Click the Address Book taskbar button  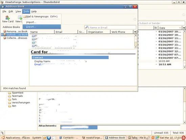click(x=115, y=138)
